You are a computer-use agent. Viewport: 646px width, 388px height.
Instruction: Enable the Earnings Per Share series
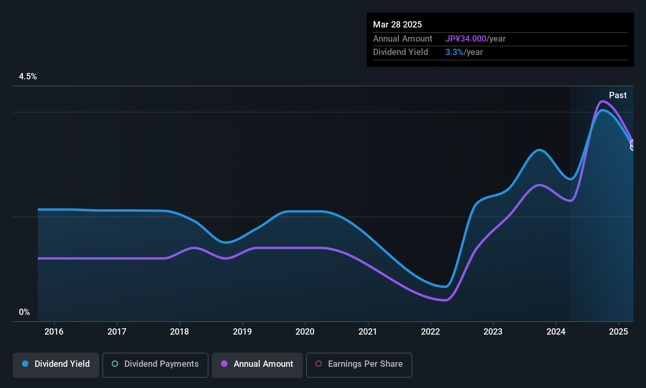point(359,364)
